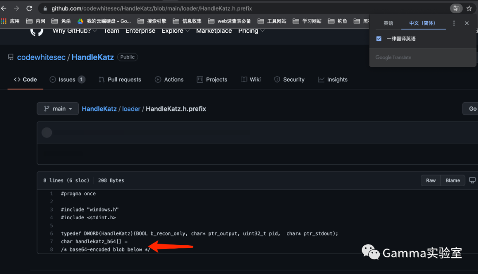Switch to the Actions tab
This screenshot has width=478, height=274.
pyautogui.click(x=169, y=80)
